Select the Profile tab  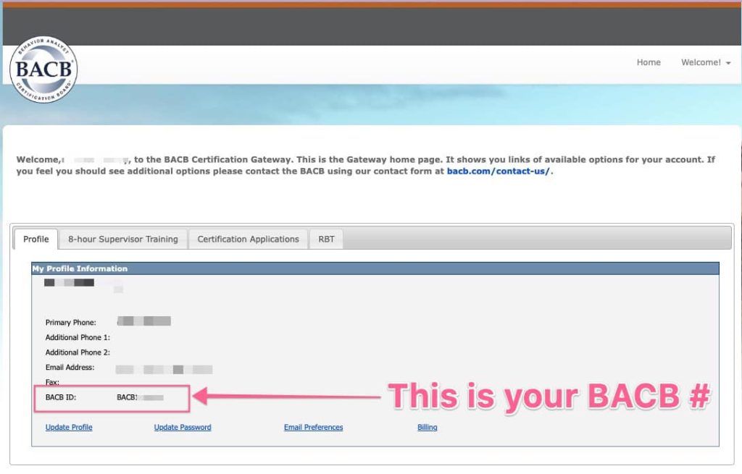35,239
